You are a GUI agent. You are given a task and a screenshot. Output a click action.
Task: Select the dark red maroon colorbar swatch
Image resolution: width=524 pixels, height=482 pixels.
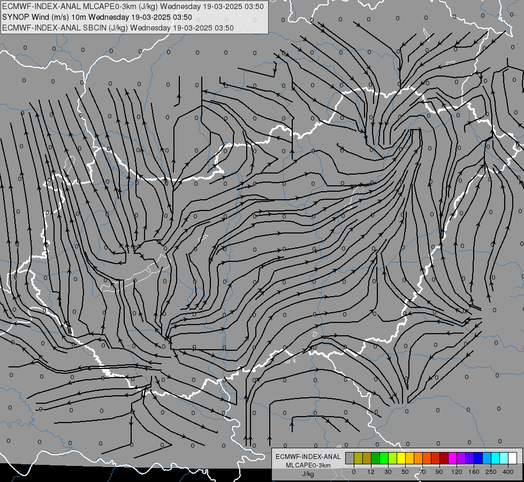(444, 458)
